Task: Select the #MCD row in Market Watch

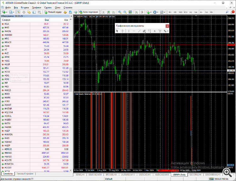Action: (x=35, y=90)
